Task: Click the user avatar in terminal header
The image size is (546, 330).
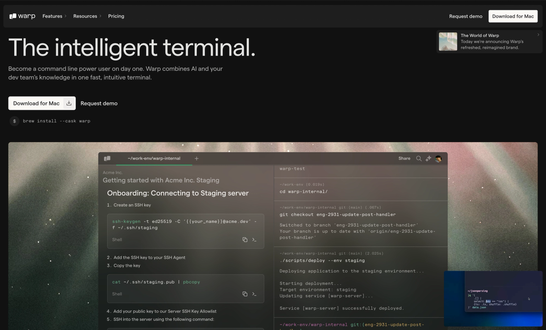Action: click(438, 159)
